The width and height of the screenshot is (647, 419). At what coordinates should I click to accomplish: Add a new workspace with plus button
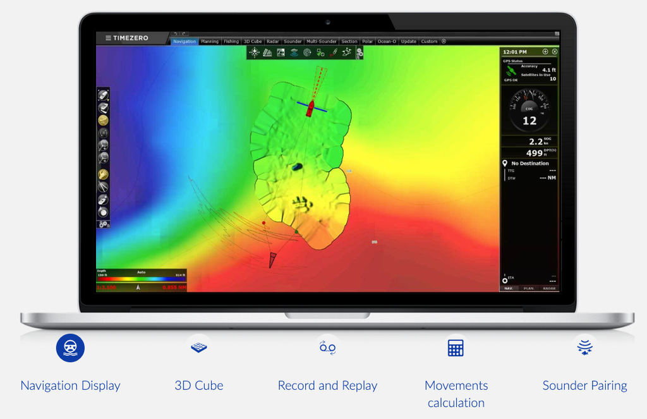pos(444,42)
